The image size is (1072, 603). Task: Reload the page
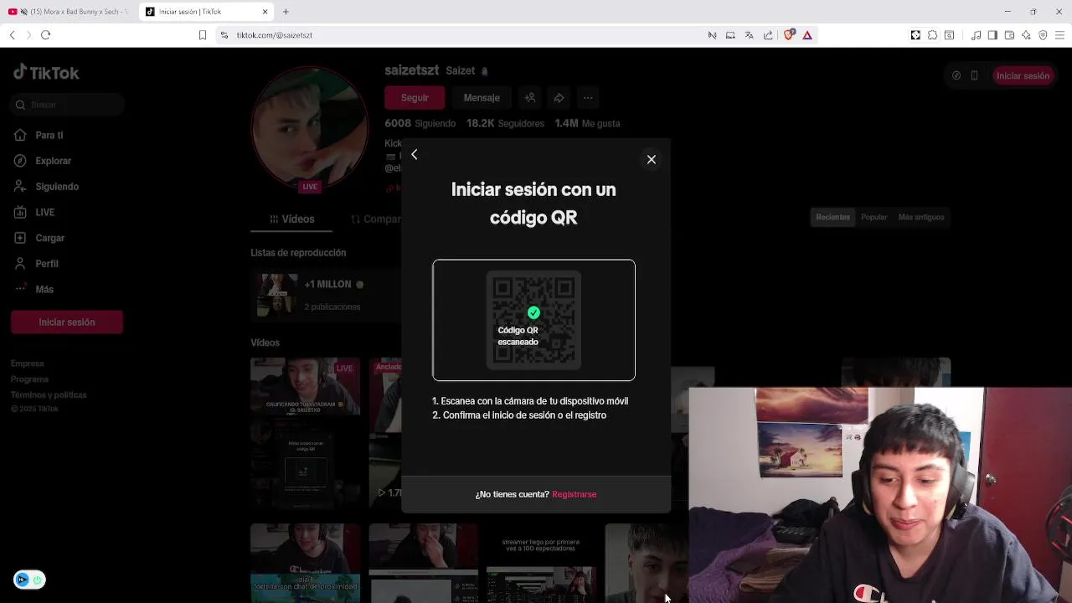45,35
